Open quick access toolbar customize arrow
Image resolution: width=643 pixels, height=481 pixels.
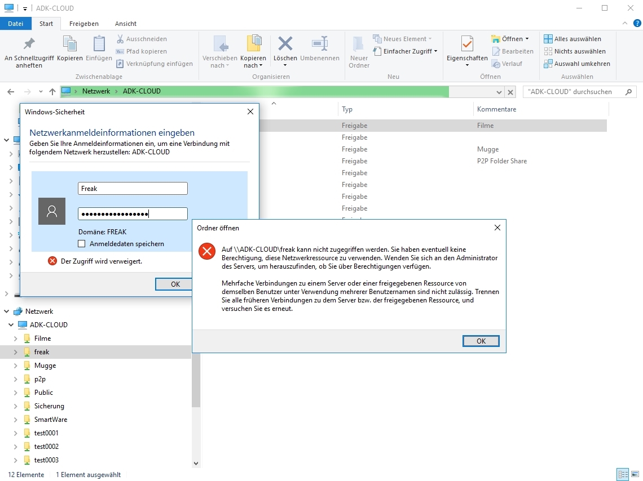pyautogui.click(x=25, y=8)
